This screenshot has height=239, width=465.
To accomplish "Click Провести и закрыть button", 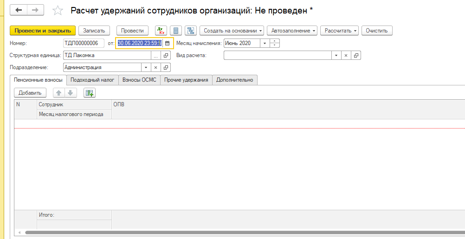I will (x=43, y=31).
